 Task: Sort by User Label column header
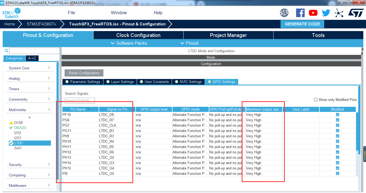point(301,109)
